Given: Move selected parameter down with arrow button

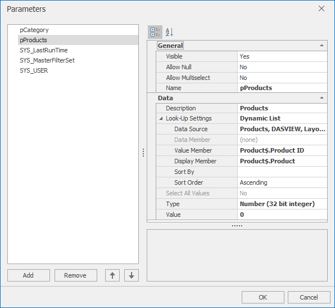Looking at the screenshot, I should [x=132, y=275].
